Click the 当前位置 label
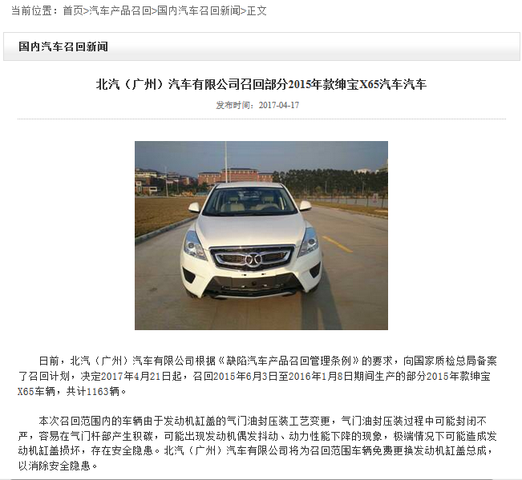Image resolution: width=522 pixels, height=480 pixels. [x=31, y=11]
